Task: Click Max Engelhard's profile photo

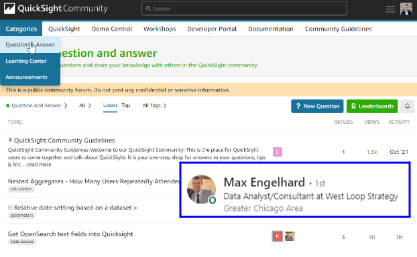Action: (201, 189)
